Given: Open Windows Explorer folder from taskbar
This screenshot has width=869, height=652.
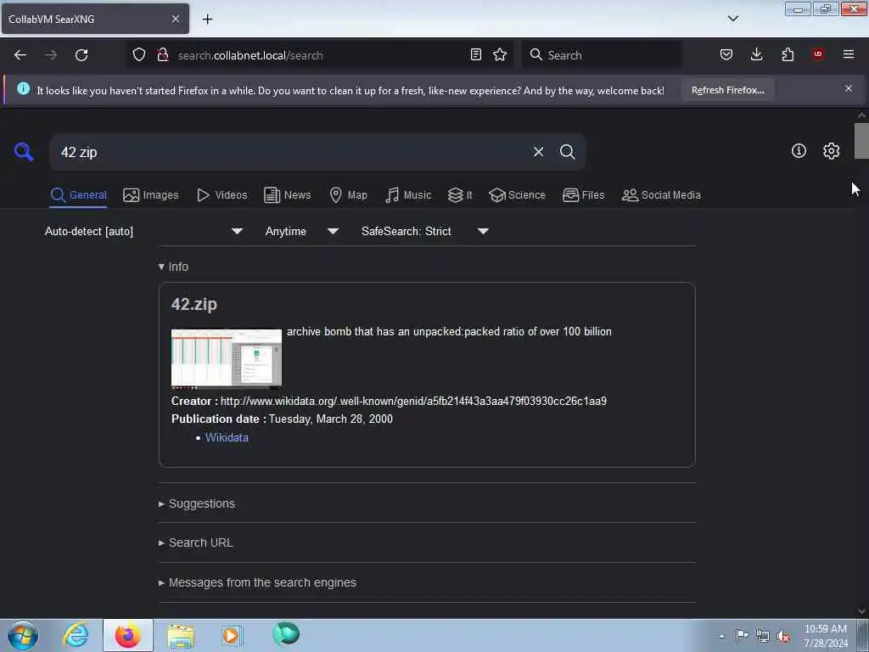Looking at the screenshot, I should coord(182,635).
